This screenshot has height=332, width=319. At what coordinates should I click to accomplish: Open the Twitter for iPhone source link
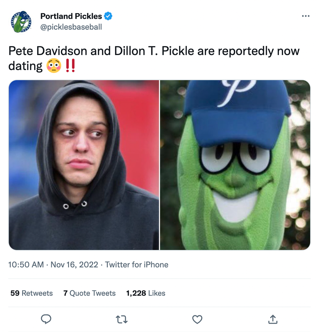pyautogui.click(x=136, y=265)
